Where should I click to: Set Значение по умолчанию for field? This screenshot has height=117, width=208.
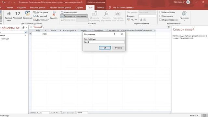(74, 16)
